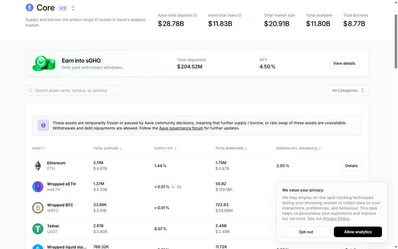Click Tether supply APY 6.07%
Viewport: 398px width, 249px height.
click(x=160, y=229)
